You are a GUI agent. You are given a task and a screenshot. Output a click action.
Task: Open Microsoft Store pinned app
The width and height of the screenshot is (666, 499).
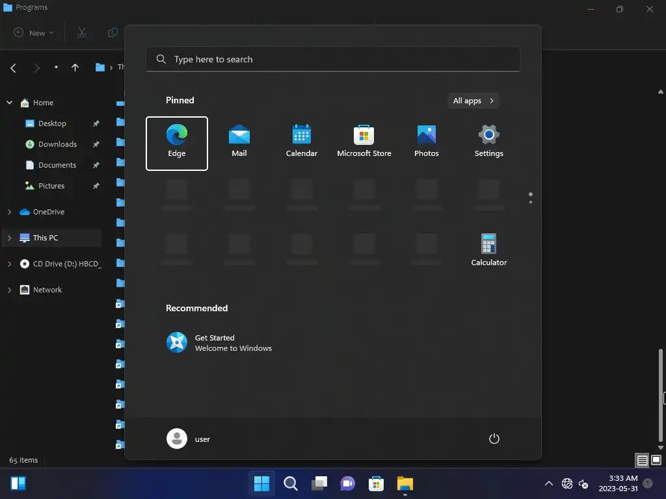click(x=364, y=144)
